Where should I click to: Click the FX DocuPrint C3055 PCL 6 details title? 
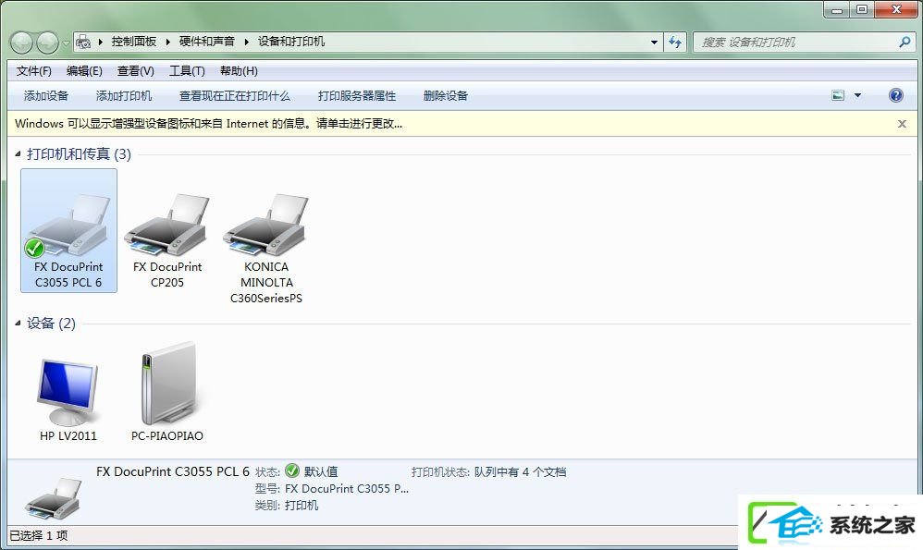click(173, 471)
